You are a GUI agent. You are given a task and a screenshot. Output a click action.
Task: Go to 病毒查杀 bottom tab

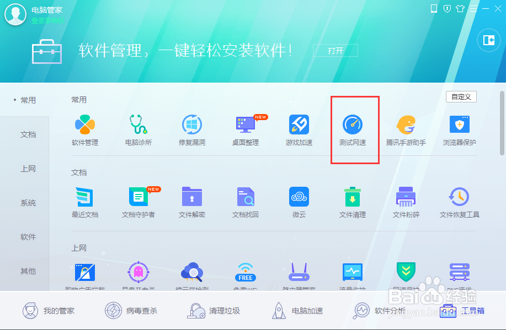[x=131, y=311]
